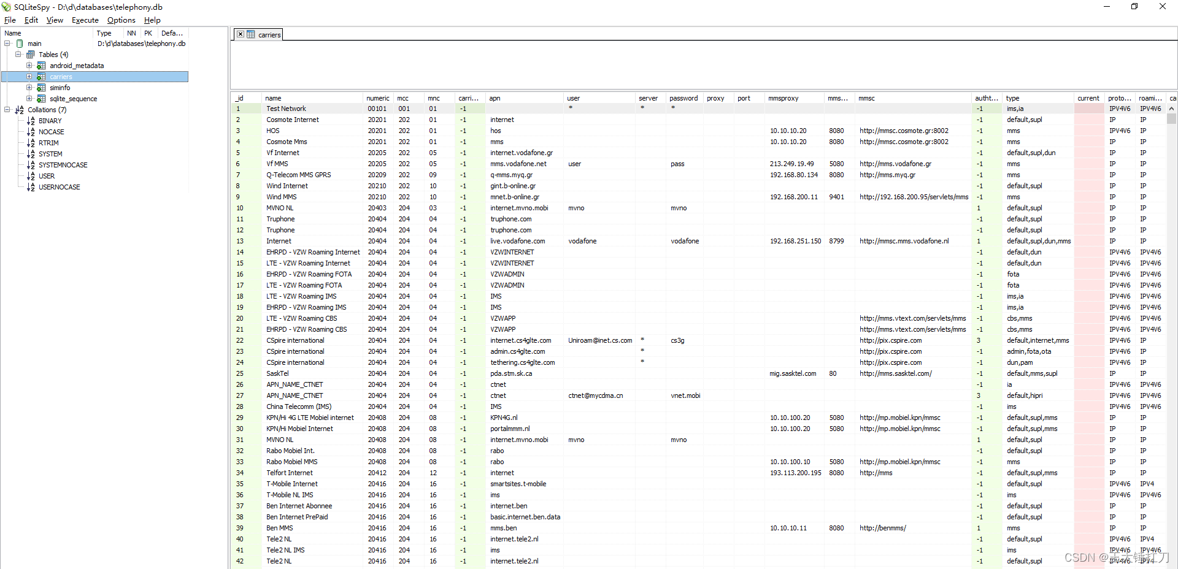Image resolution: width=1178 pixels, height=569 pixels.
Task: Click the table icon on the carriers tab
Action: click(251, 34)
